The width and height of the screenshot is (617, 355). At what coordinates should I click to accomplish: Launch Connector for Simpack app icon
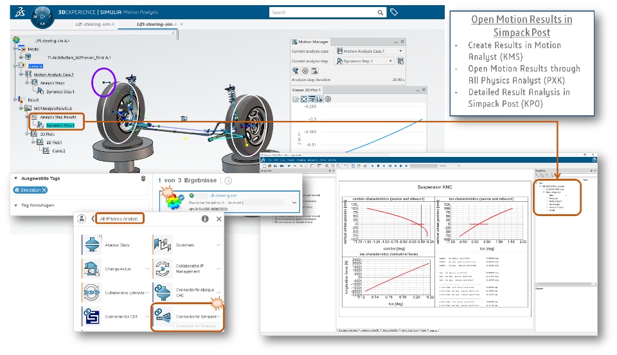pyautogui.click(x=163, y=316)
